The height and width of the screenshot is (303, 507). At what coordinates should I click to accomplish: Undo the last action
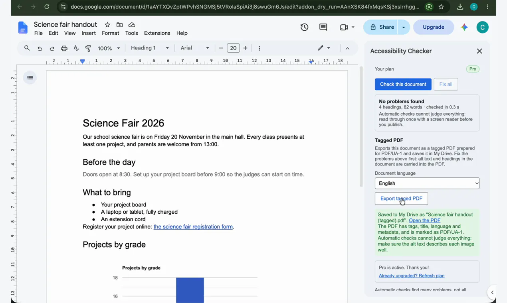40,48
